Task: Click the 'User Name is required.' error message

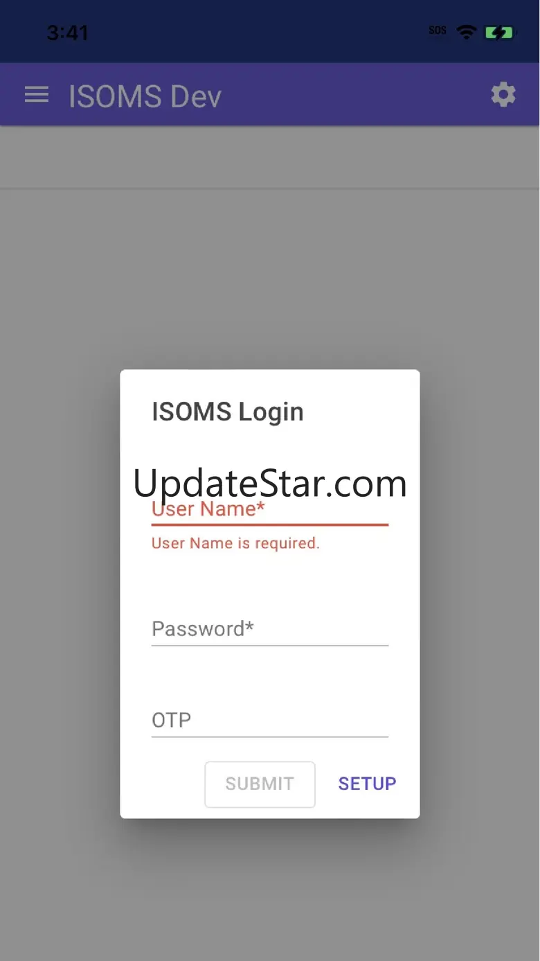Action: click(x=235, y=543)
